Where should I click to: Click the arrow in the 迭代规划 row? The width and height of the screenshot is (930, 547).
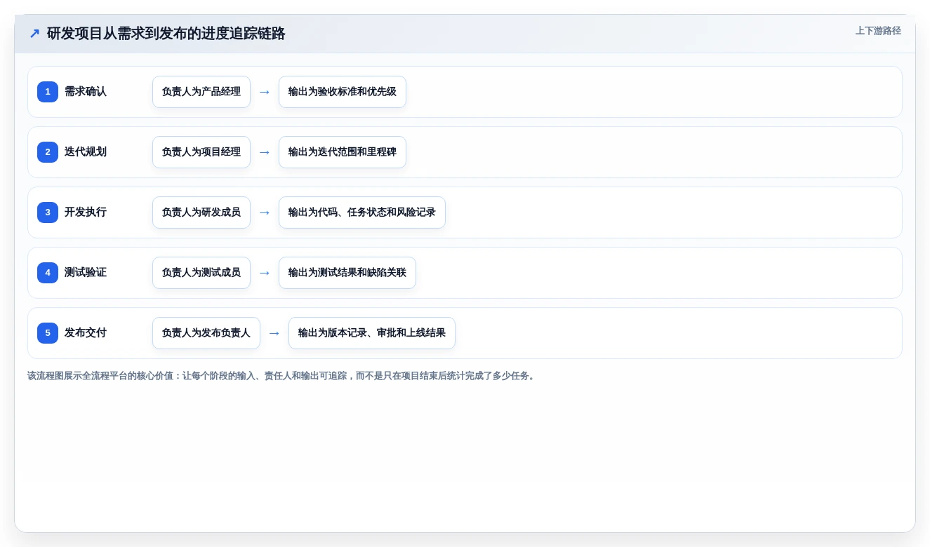point(265,152)
